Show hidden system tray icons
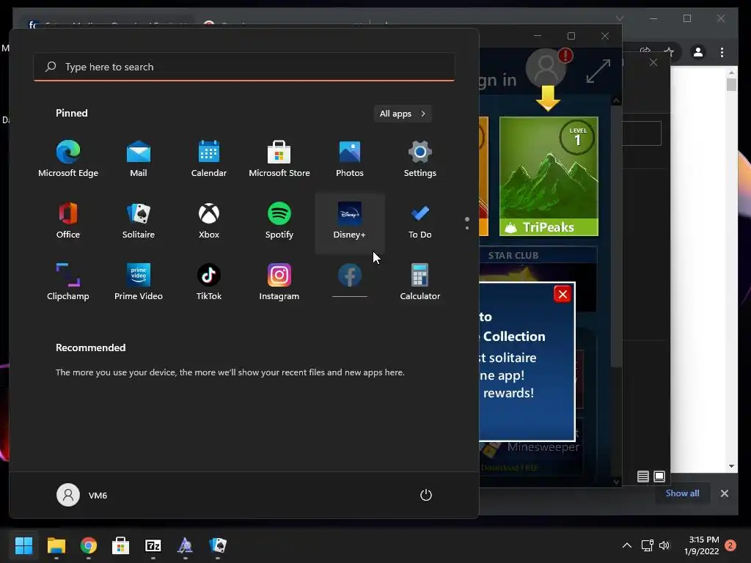The width and height of the screenshot is (751, 563). pos(626,545)
